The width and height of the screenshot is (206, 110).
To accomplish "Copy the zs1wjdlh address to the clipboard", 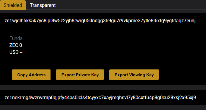I will point(31,75).
